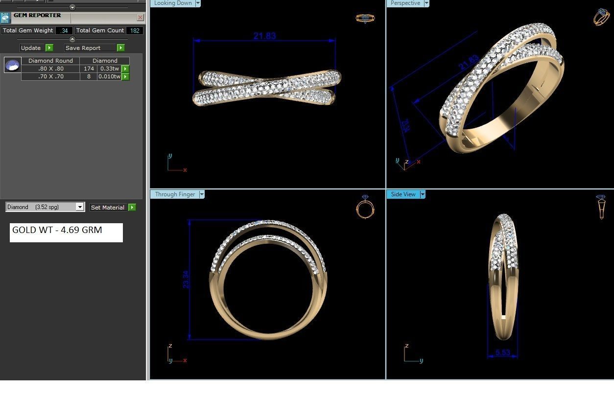Select the round diamond gem thumbnail
Image resolution: width=614 pixels, height=420 pixels.
pyautogui.click(x=12, y=65)
